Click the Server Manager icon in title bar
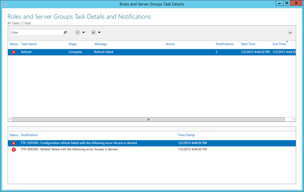Image resolution: width=304 pixels, height=192 pixels. pos(4,4)
